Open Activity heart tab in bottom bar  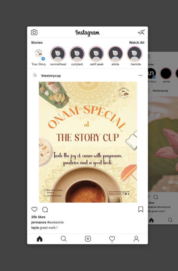pyautogui.click(x=112, y=239)
